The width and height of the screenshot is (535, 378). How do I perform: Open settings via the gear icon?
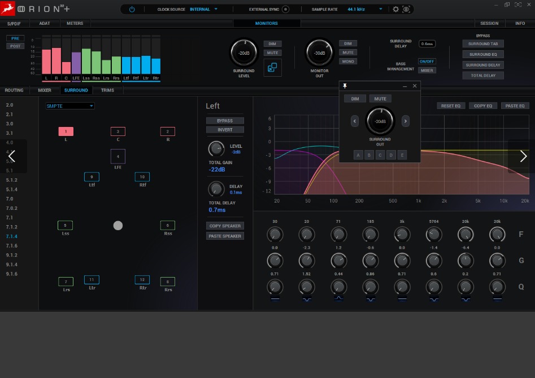(x=395, y=10)
